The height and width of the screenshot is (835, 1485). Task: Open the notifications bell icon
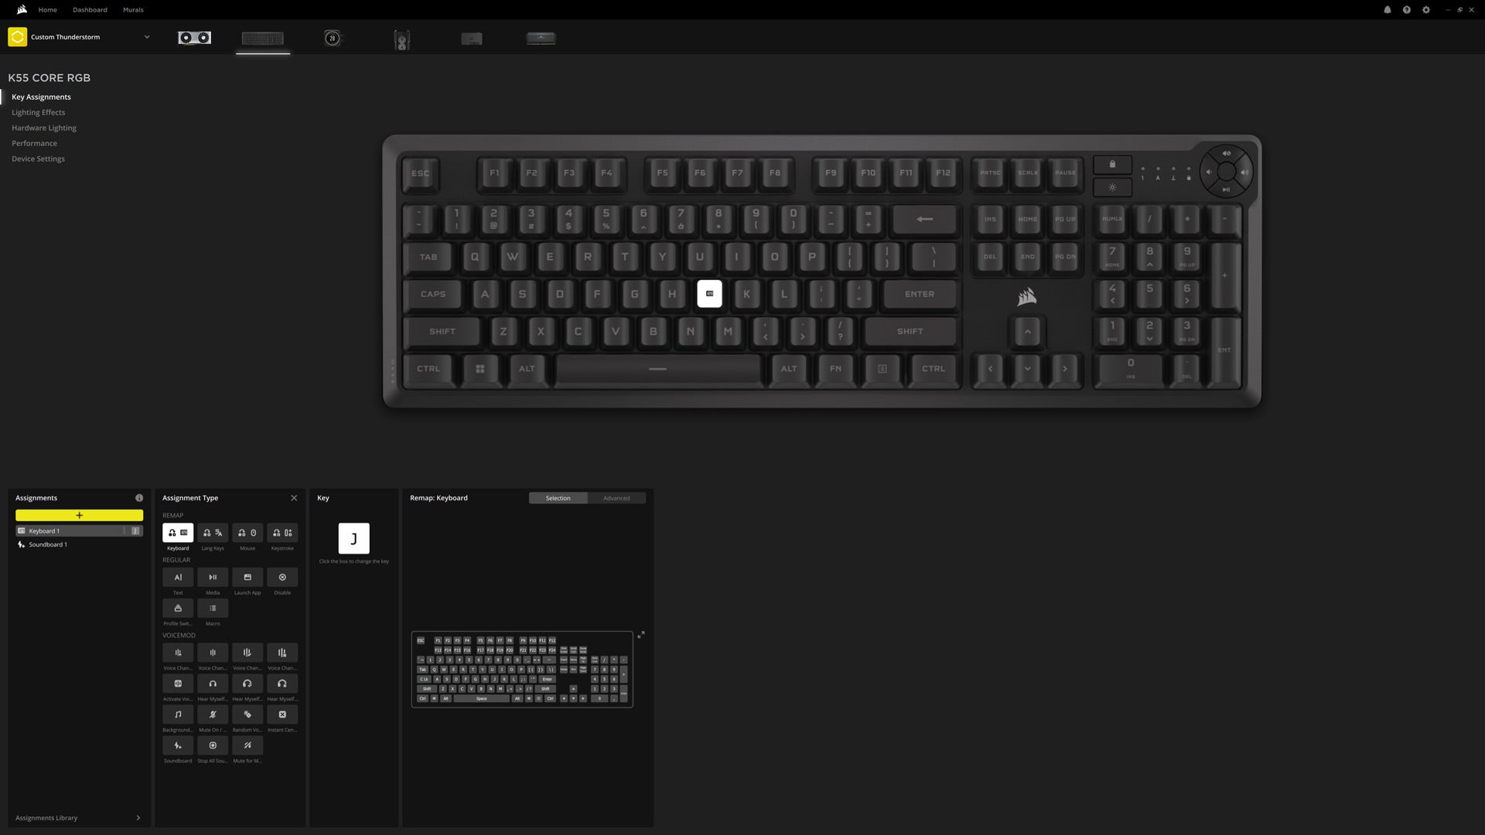(x=1388, y=10)
